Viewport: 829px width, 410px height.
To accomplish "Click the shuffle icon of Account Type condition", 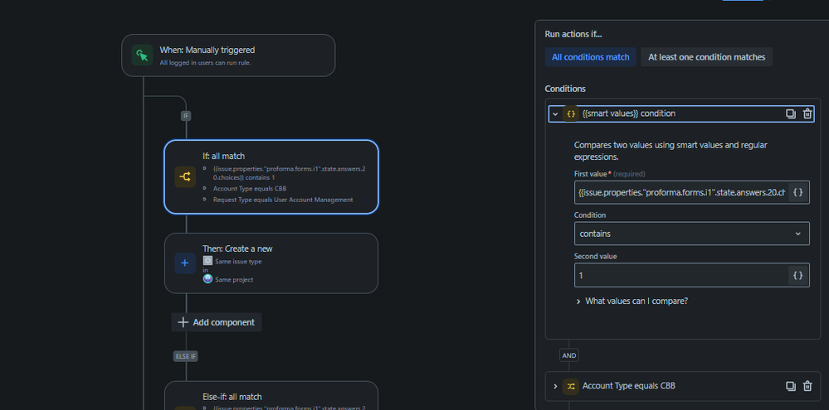I will coord(571,386).
